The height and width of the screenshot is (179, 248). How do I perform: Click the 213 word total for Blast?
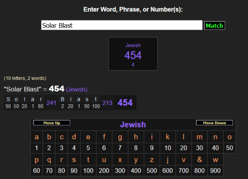tap(107, 103)
